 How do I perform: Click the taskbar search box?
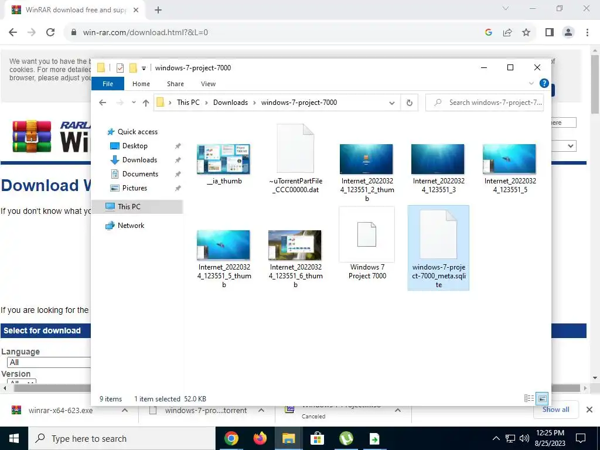[122, 438]
